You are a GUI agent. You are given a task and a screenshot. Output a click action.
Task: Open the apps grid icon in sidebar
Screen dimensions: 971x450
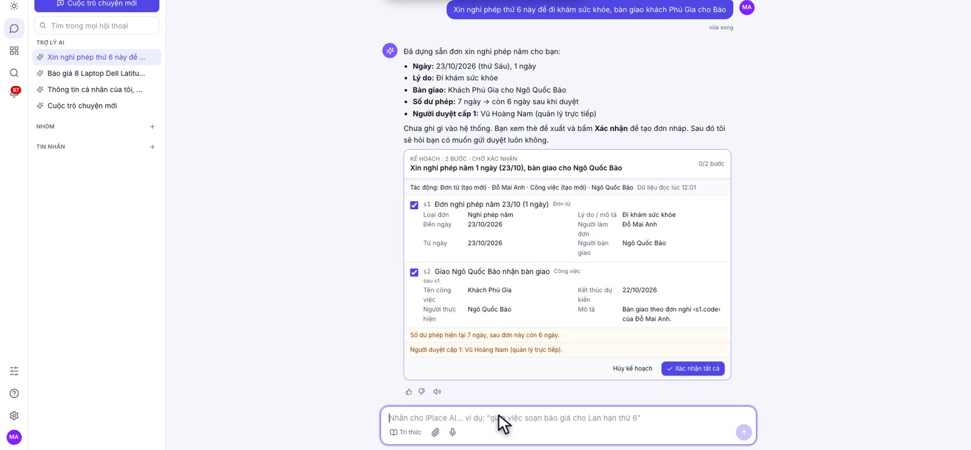click(x=14, y=51)
